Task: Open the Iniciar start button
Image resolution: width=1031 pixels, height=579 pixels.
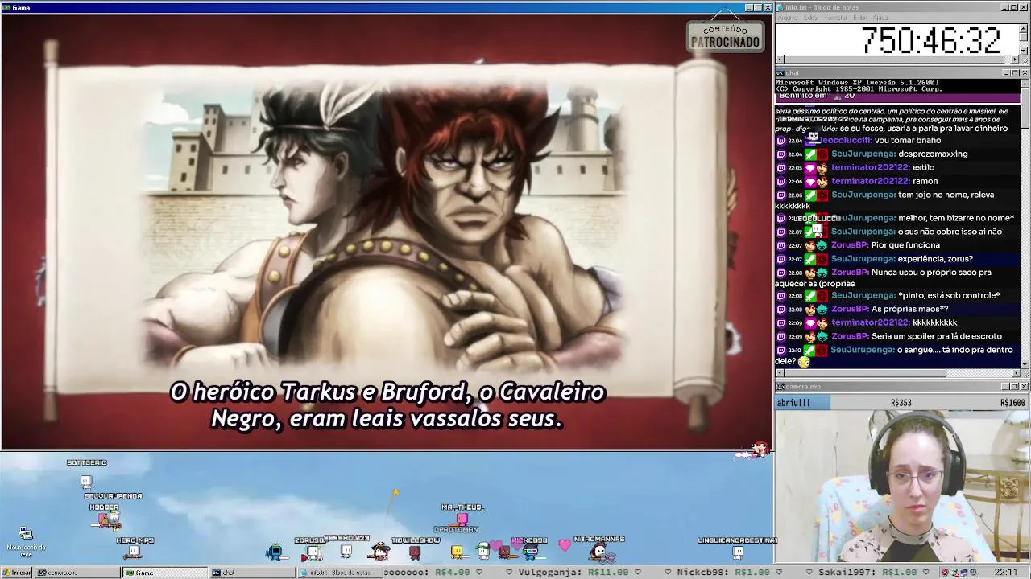Action: (17, 573)
